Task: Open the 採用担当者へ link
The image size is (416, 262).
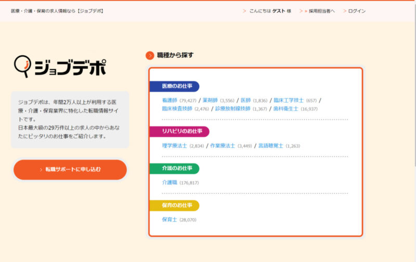Action: pos(321,11)
